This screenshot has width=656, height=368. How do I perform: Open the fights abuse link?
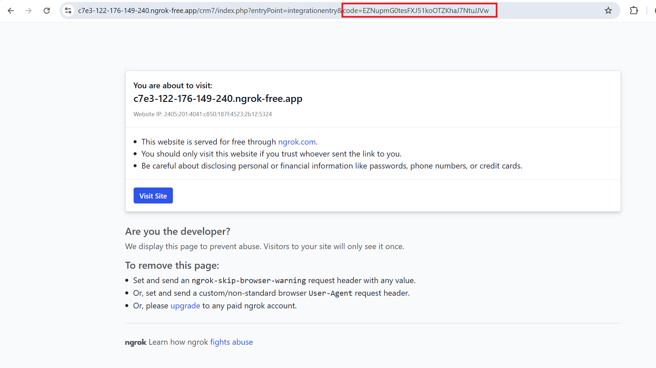(x=232, y=342)
